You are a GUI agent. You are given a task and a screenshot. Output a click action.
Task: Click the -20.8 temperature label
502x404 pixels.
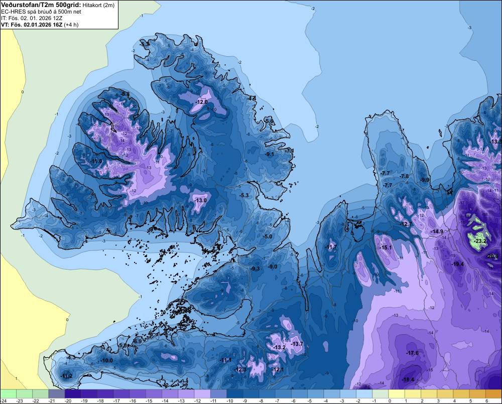pyautogui.click(x=492, y=256)
